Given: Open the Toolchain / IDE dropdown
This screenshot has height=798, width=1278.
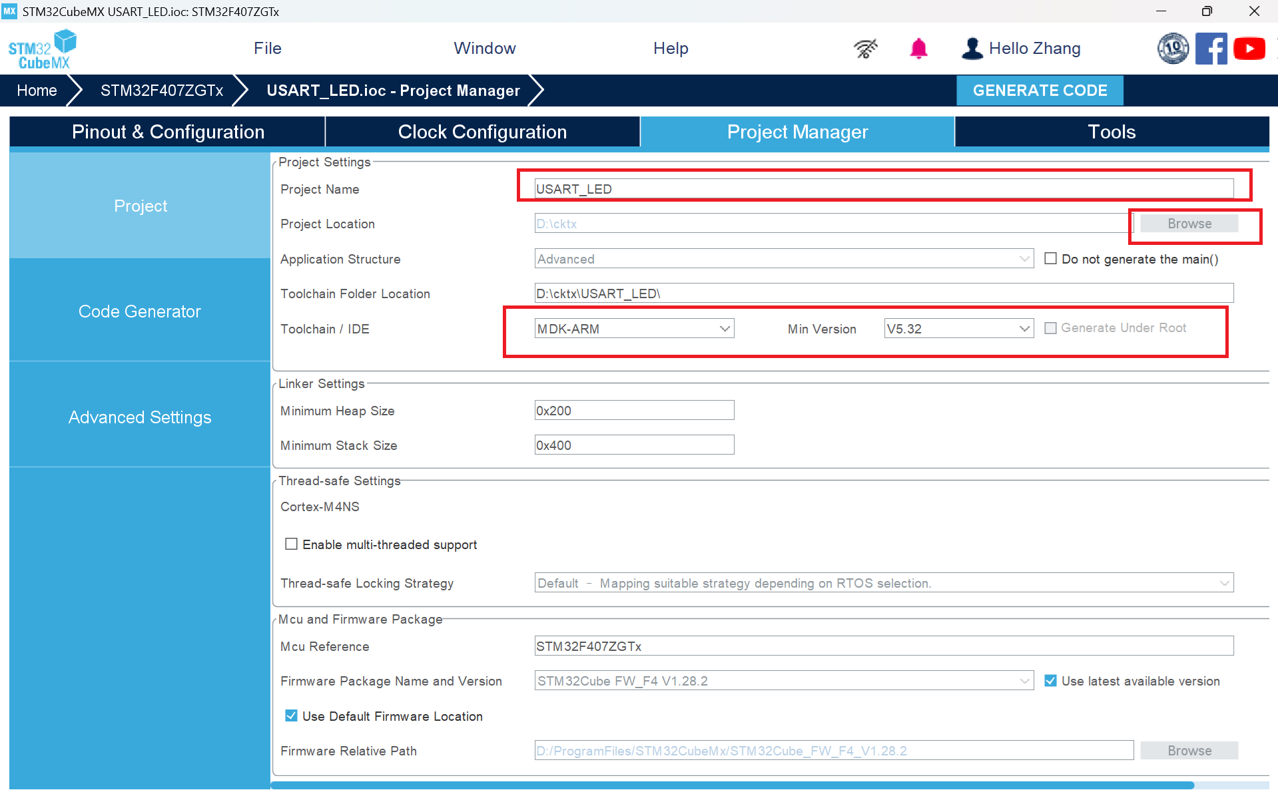Looking at the screenshot, I should tap(634, 329).
